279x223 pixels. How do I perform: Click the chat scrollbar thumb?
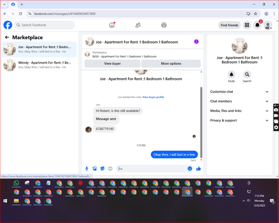201,122
